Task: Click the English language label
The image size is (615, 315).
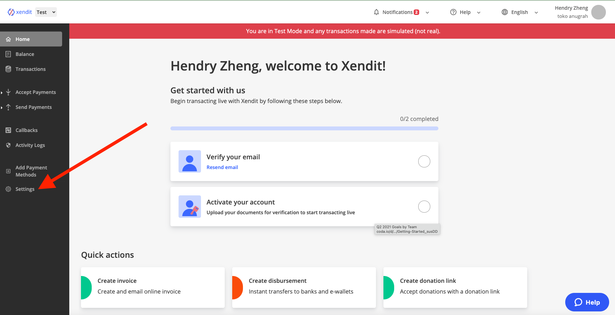Action: 519,12
